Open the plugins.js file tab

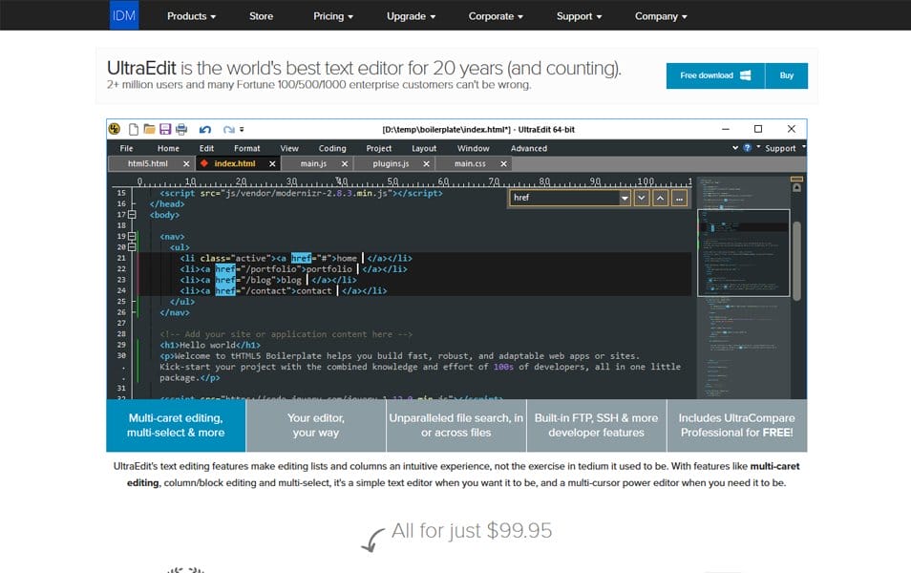(391, 164)
